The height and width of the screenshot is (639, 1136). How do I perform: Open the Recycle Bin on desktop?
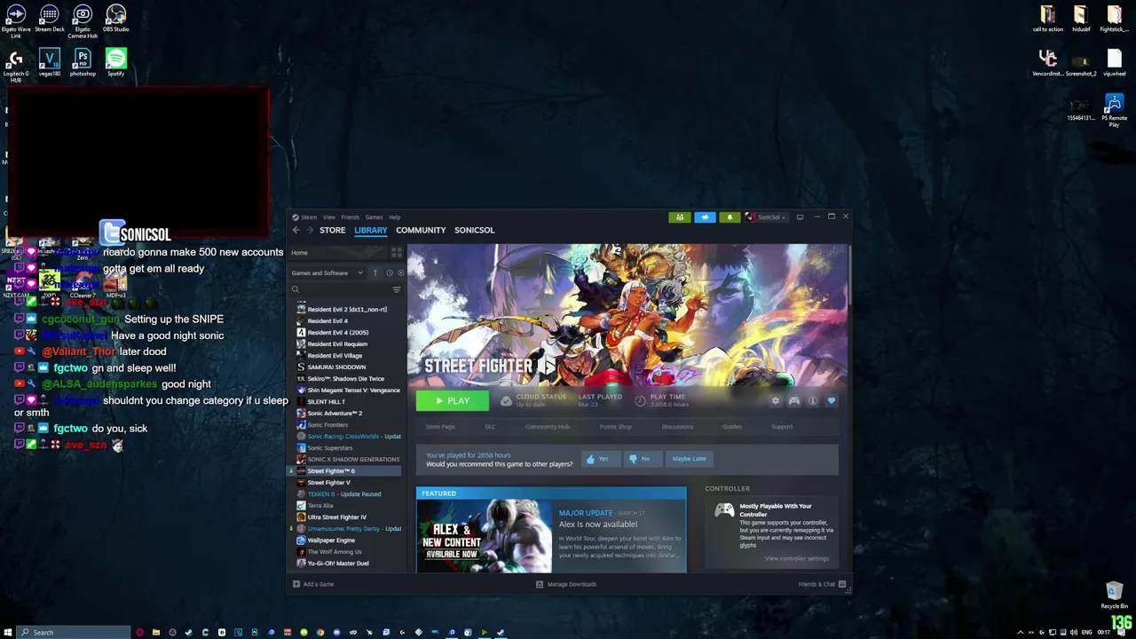click(x=1114, y=596)
